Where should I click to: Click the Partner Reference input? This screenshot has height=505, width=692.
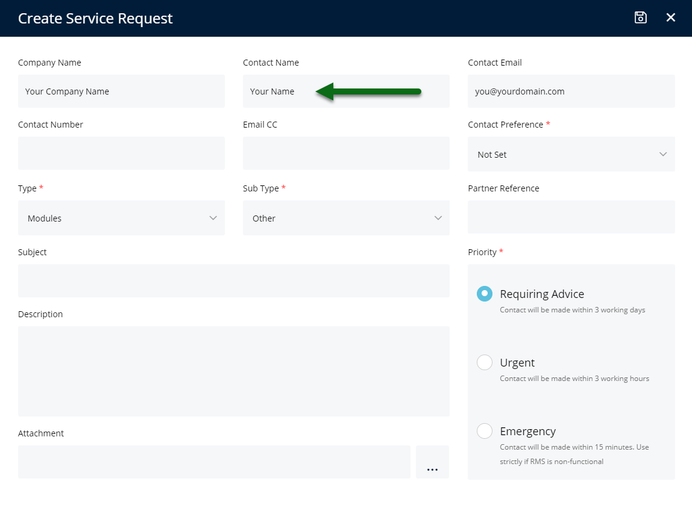[x=571, y=217]
